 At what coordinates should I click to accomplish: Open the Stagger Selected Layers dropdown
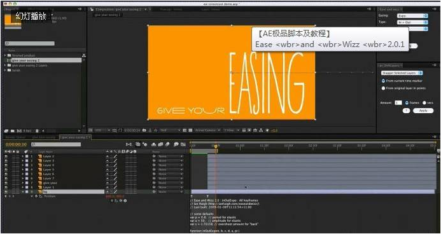click(x=402, y=73)
